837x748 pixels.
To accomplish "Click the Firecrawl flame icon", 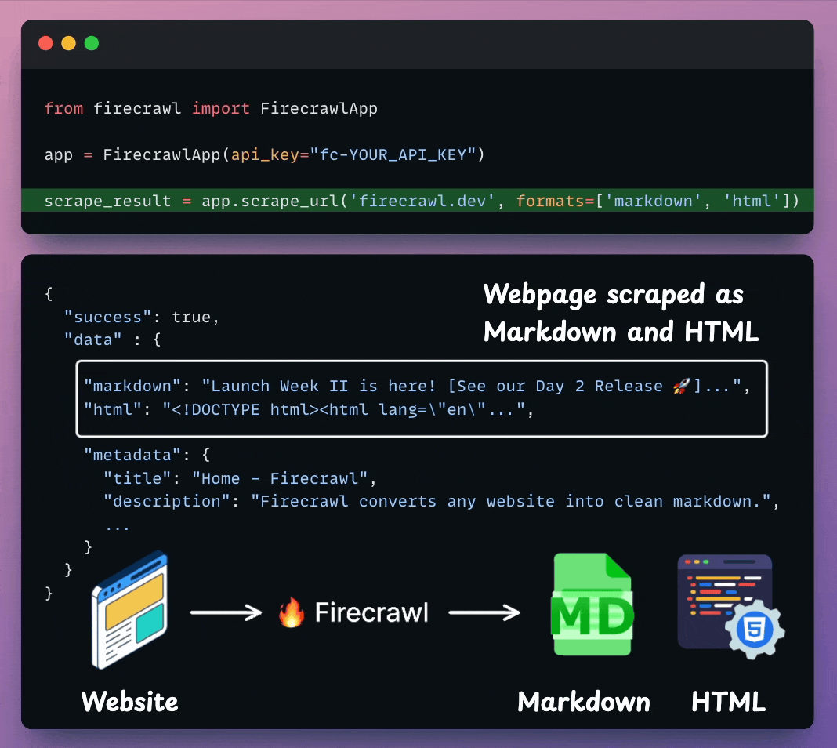I will (292, 612).
